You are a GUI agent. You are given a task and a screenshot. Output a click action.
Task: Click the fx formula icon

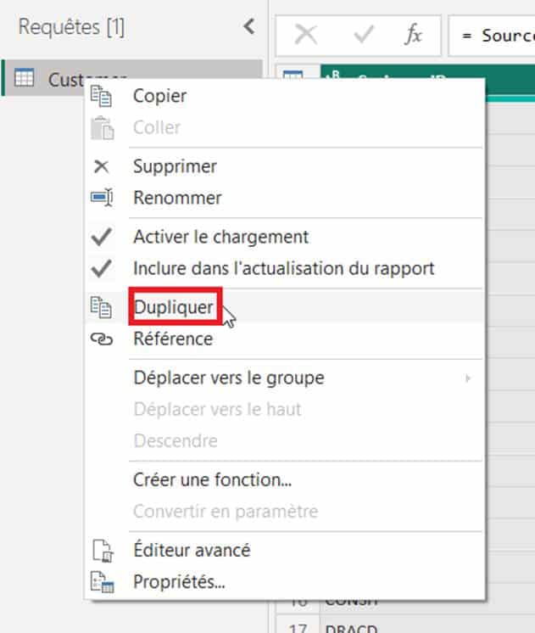[413, 35]
